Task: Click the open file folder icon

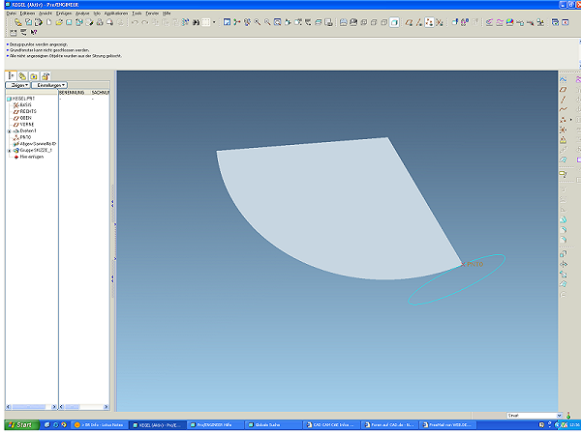Action: coord(59,22)
